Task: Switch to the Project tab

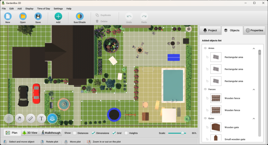Action: click(x=210, y=30)
